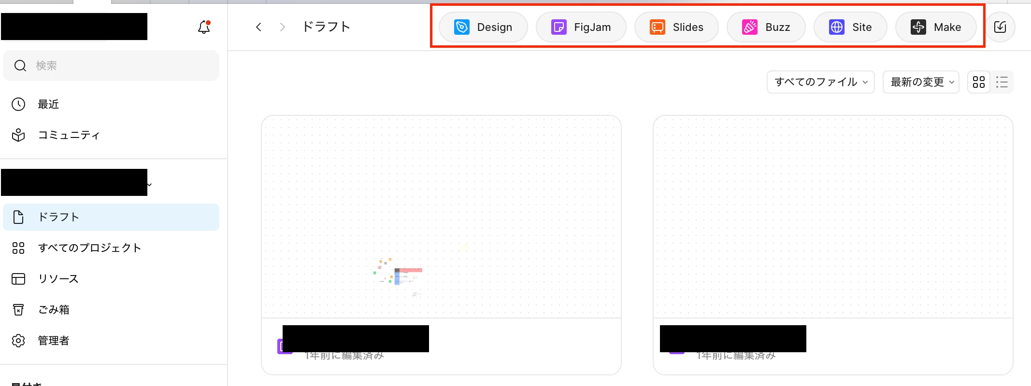
Task: Focus the 検索 search field
Action: click(111, 66)
